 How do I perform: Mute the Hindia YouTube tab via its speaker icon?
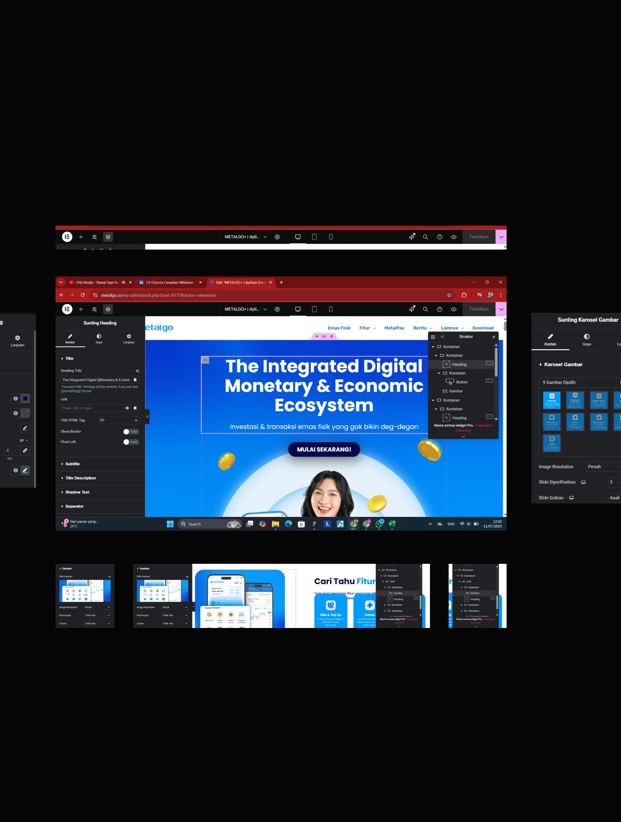coord(123,283)
